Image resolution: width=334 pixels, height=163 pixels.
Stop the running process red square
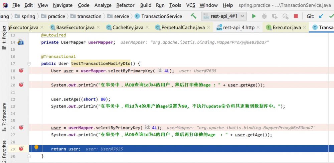pyautogui.click(x=296, y=16)
